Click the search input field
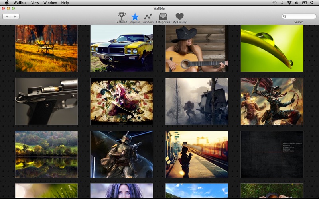Viewport: 319px width, 199px height. point(300,16)
